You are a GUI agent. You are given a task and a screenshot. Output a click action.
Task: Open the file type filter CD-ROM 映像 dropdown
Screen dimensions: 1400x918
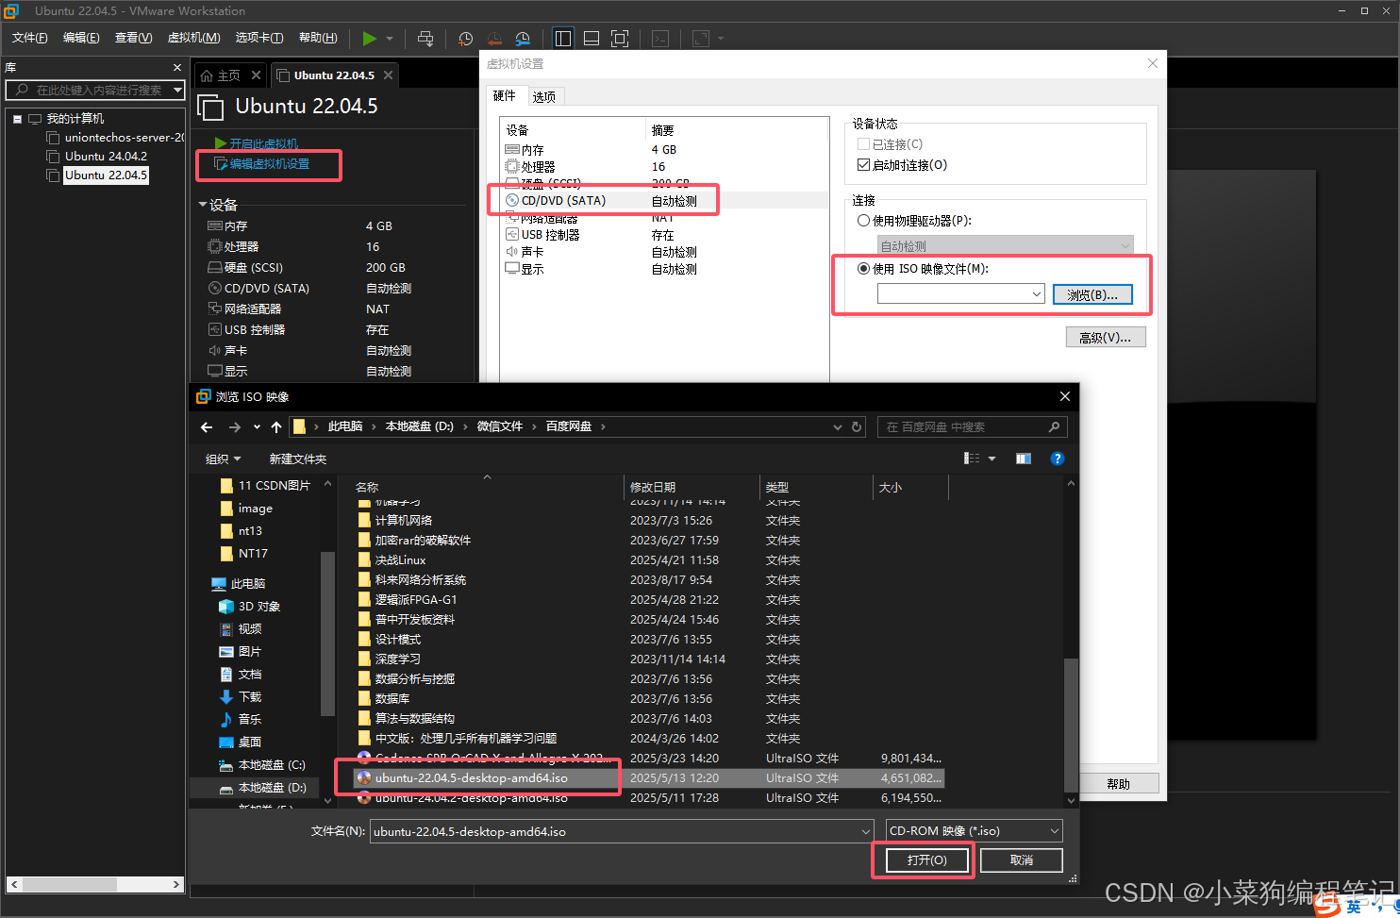[x=975, y=831]
